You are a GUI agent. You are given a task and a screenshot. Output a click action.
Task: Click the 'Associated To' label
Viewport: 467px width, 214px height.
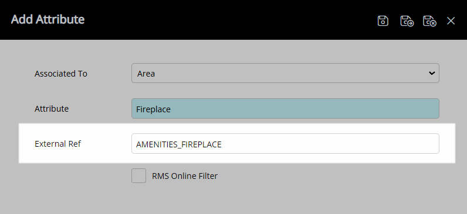click(x=61, y=74)
